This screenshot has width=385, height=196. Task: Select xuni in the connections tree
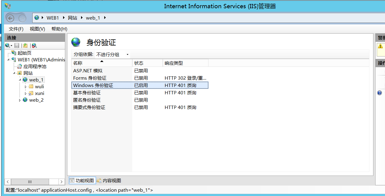[40, 93]
